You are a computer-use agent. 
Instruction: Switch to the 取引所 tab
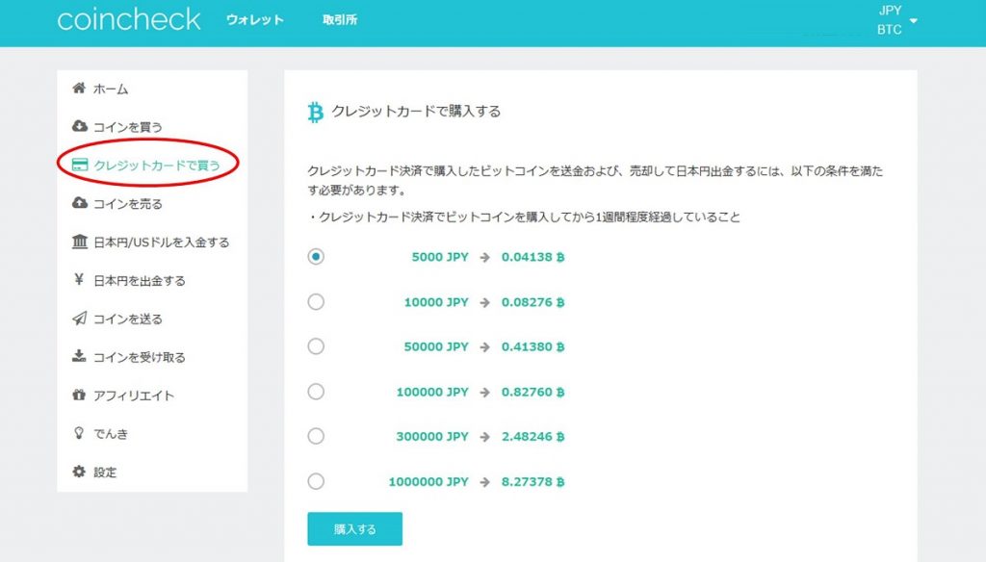click(340, 20)
